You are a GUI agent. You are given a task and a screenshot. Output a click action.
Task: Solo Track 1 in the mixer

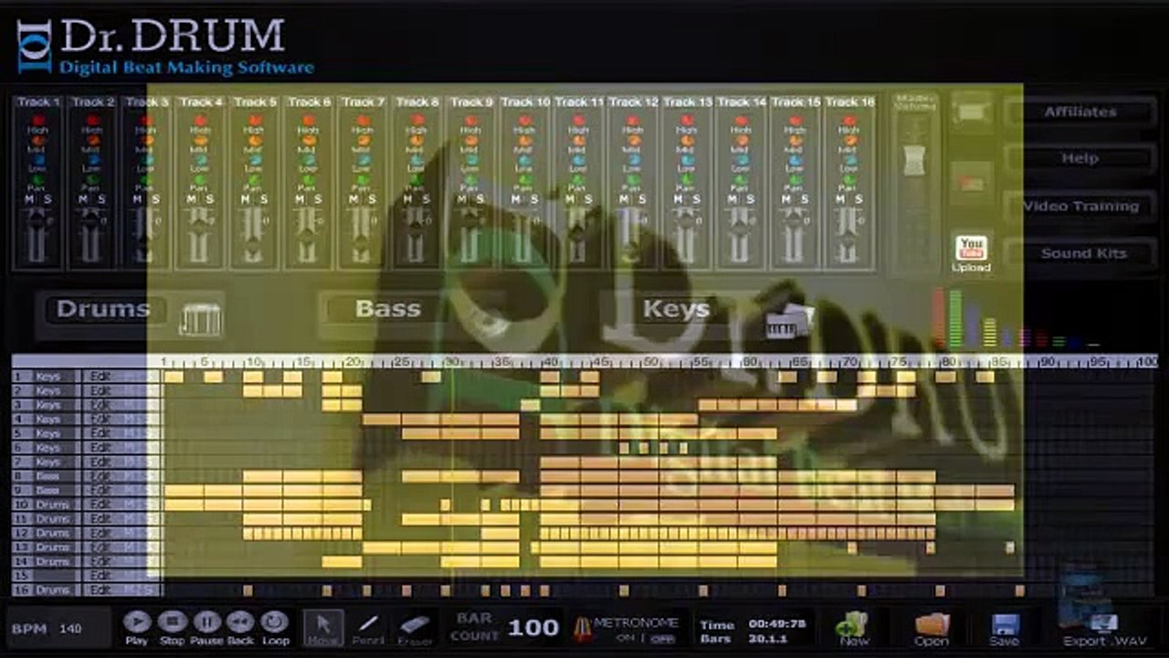point(47,198)
